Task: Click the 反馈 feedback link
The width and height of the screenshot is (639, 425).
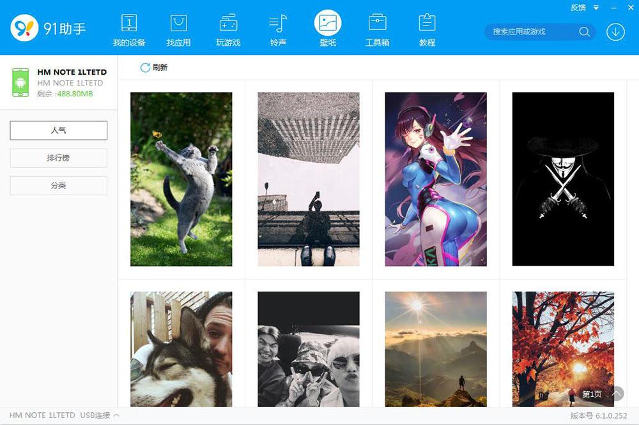Action: tap(578, 7)
